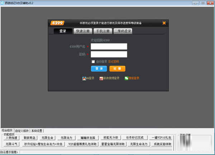Viewport: 215px width, 155px height.
Task: Open the 二维码登录 tab
Action: pyautogui.click(x=123, y=31)
